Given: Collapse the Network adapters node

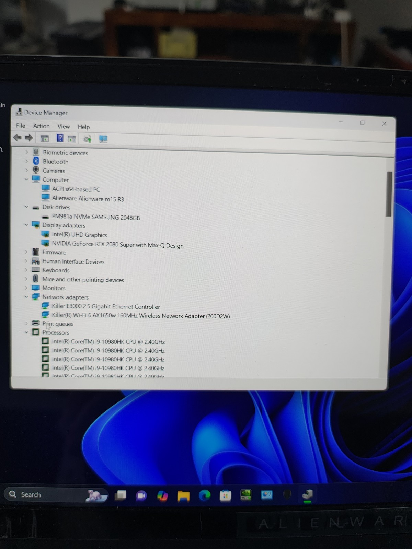Looking at the screenshot, I should point(26,296).
